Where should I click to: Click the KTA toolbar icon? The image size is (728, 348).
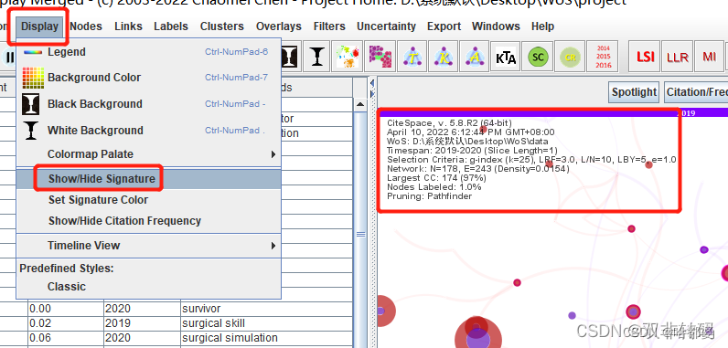point(506,58)
